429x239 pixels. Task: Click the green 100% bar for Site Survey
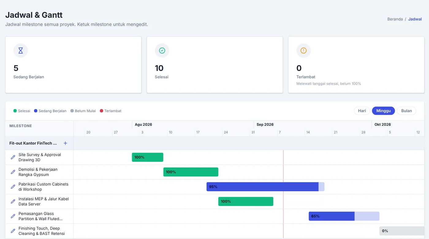click(x=147, y=157)
